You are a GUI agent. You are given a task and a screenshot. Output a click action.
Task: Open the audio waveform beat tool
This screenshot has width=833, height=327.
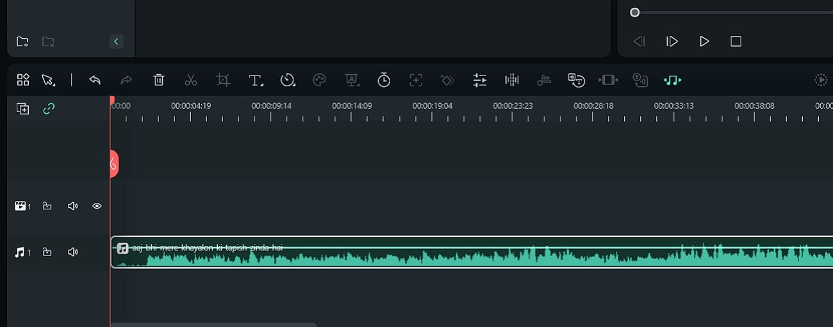(511, 80)
